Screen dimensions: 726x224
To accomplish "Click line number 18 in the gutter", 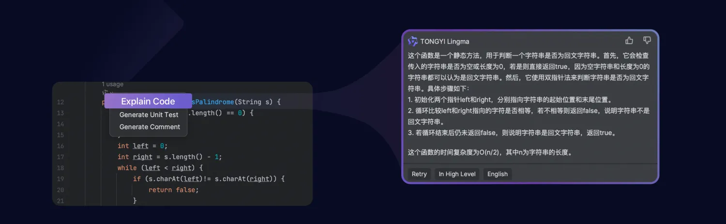I will click(x=60, y=168).
